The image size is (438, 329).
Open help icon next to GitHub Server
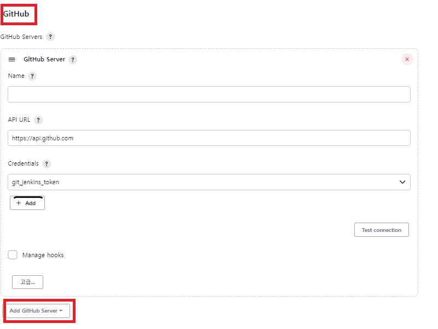(x=73, y=60)
